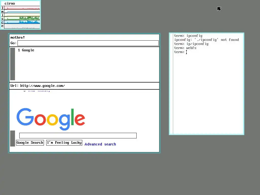Viewport: 260px width, 195px height.
Task: Click the page scrollbar beside the Google search box
Action: (x=13, y=138)
